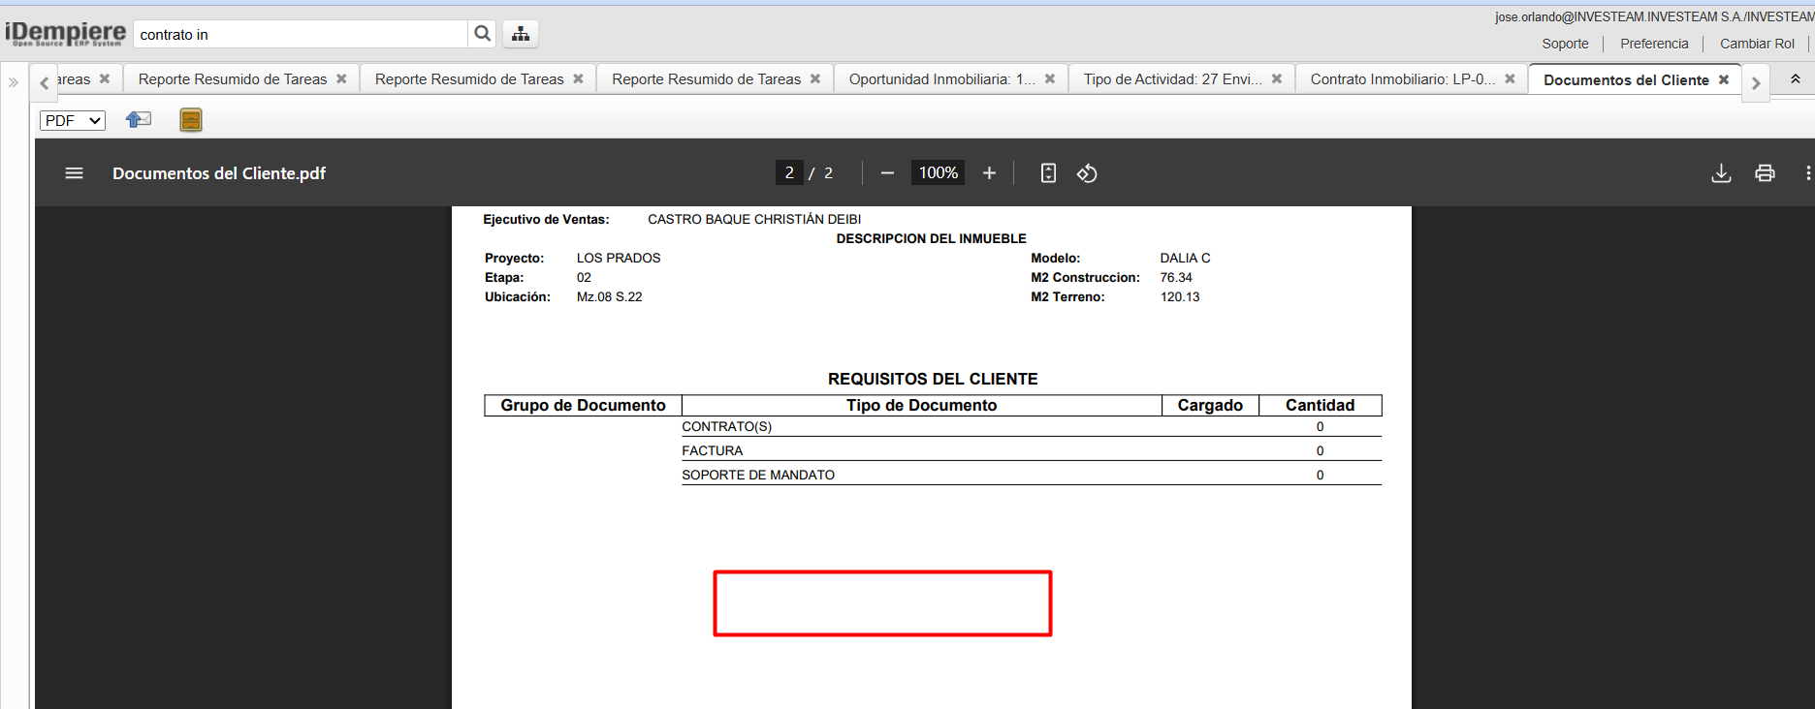The height and width of the screenshot is (709, 1815).
Task: Switch to Contrato Inmobiliario tab
Action: tap(1402, 79)
